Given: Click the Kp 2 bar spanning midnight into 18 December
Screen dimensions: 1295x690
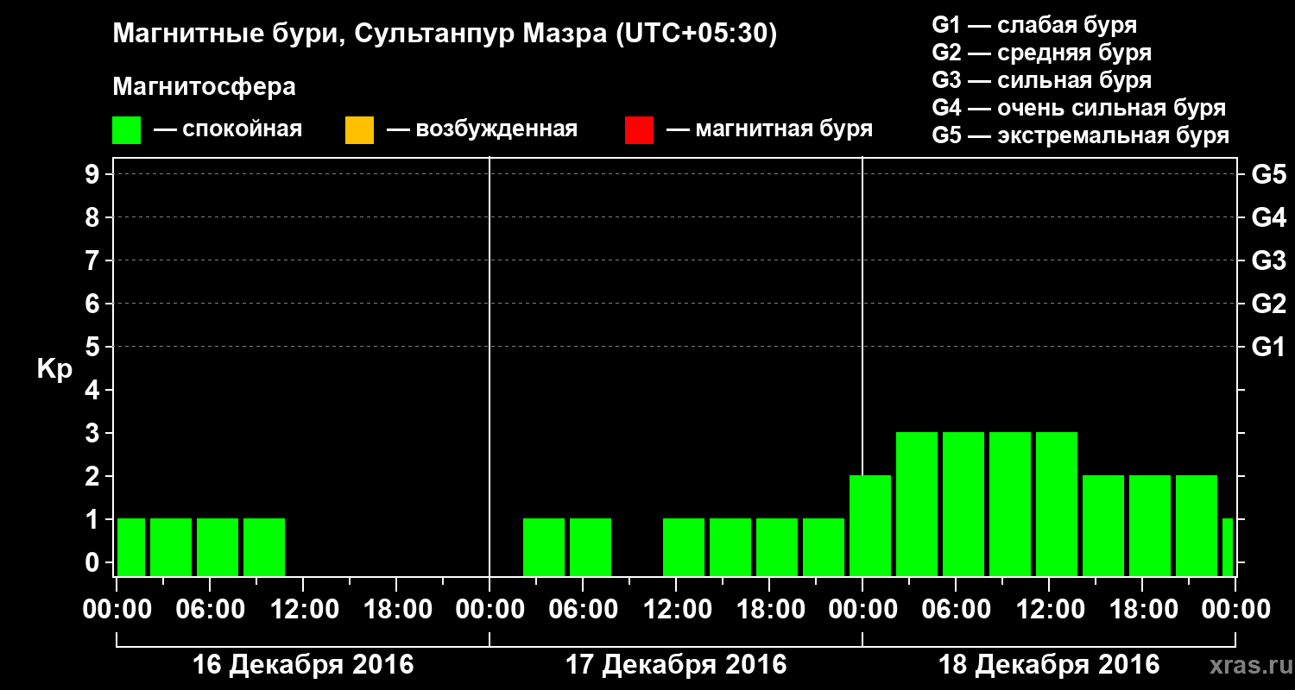Looking at the screenshot, I should pos(870,525).
